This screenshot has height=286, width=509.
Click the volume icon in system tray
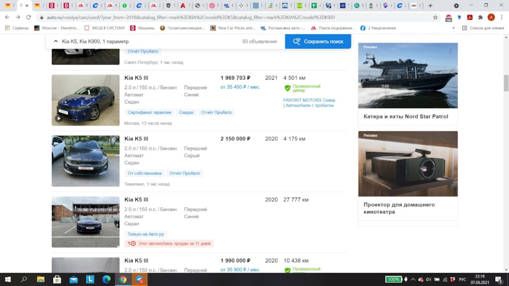428,280
